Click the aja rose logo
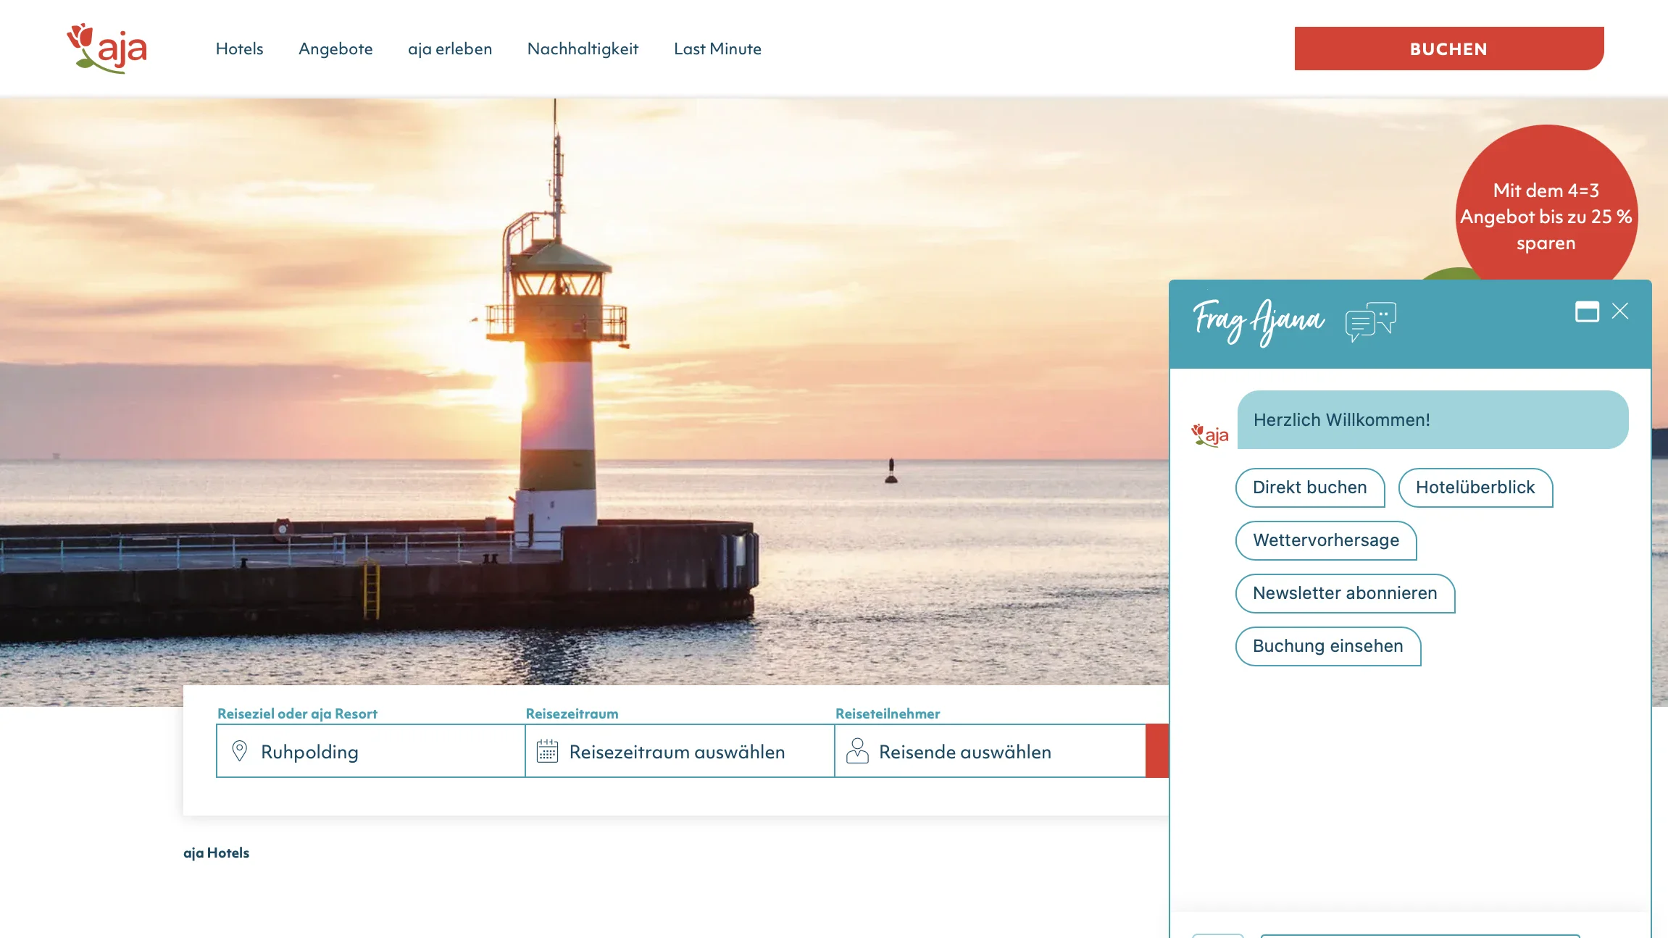This screenshot has height=938, width=1668. (107, 48)
